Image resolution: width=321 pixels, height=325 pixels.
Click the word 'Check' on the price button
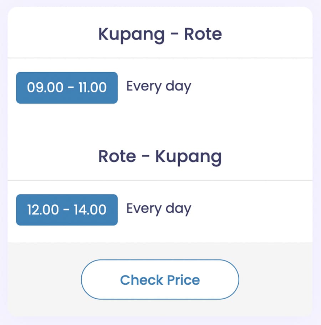142,280
